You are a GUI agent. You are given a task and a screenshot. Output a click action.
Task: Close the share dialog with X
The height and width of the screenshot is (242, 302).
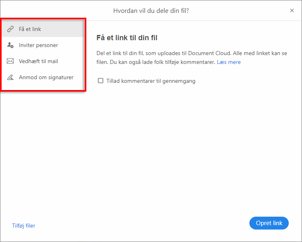(x=292, y=10)
